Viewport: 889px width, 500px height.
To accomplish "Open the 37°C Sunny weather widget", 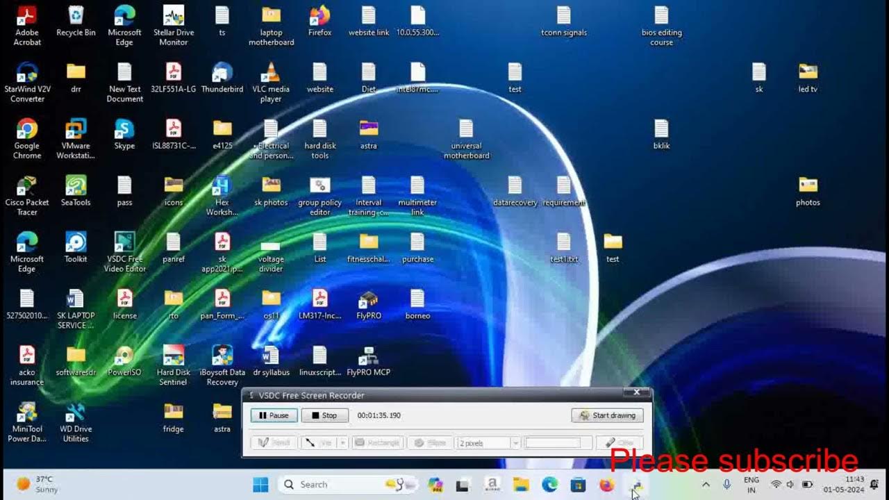I will point(38,485).
